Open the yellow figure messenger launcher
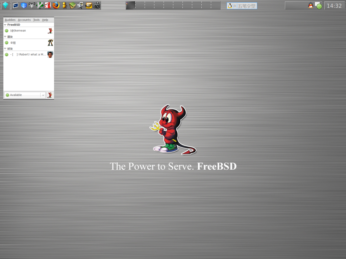Image resolution: width=346 pixels, height=259 pixels. (64, 5)
